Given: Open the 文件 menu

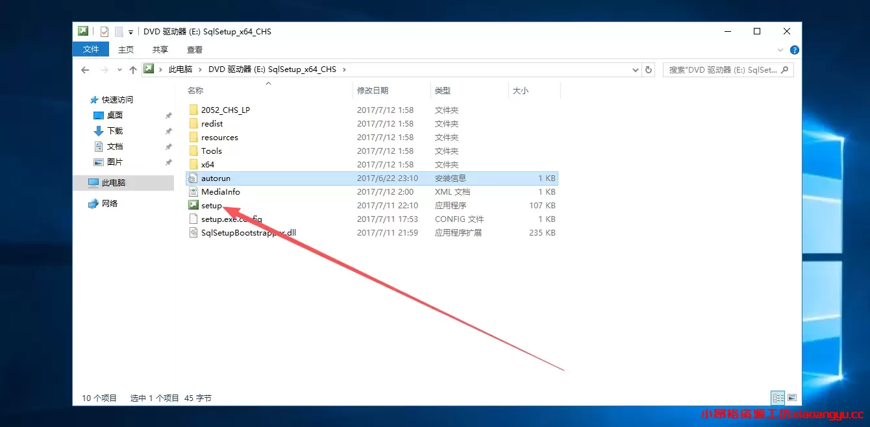Looking at the screenshot, I should click(x=90, y=49).
